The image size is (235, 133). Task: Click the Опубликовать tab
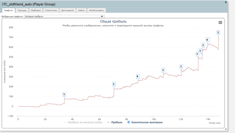point(96,10)
